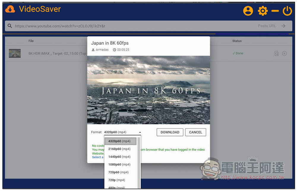Viewport: 297px width, 191px height.
Task: Pick 720p (mp4) format
Action: (x=121, y=180)
